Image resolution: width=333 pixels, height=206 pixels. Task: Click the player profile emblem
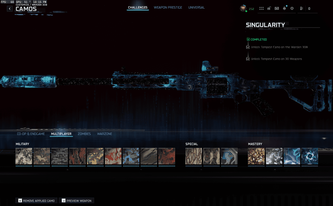coord(243,8)
